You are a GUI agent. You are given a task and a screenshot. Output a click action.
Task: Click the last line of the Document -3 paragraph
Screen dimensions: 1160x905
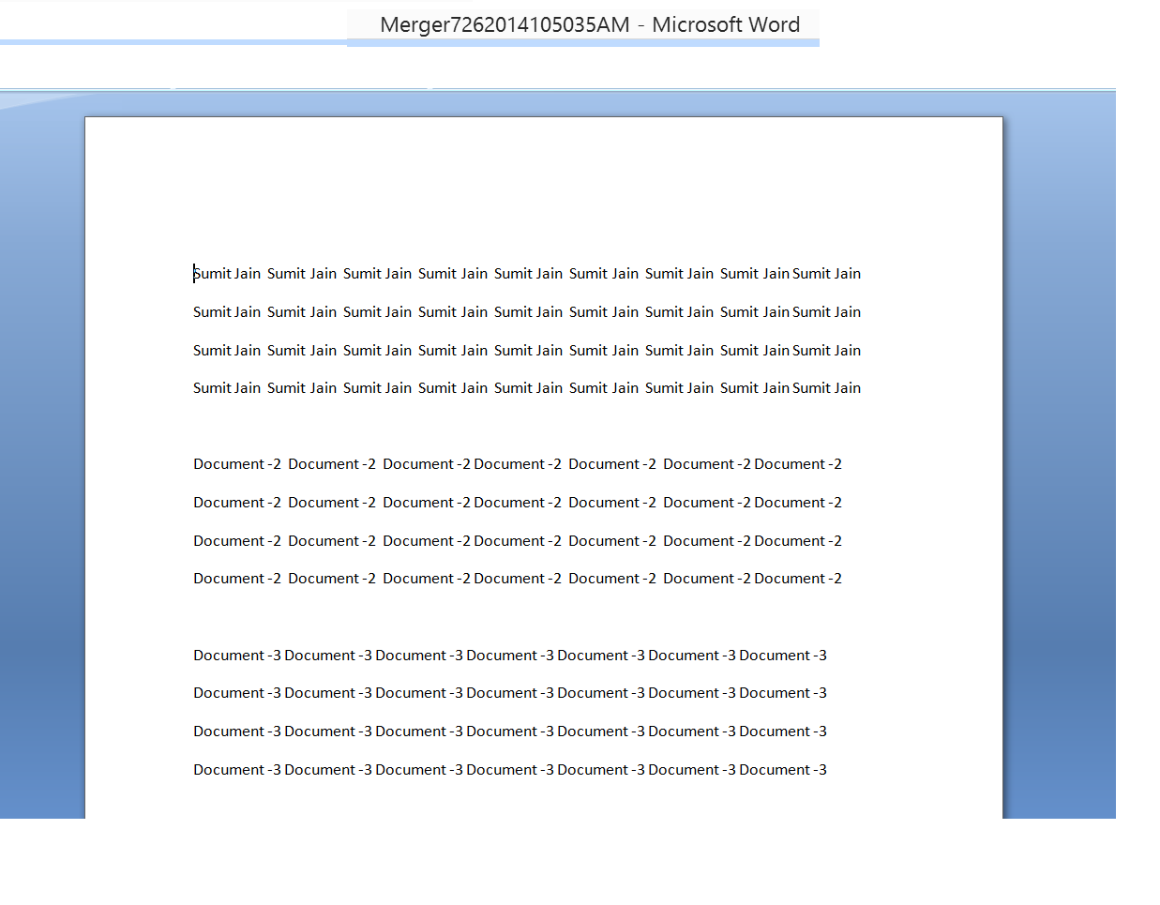pos(510,770)
